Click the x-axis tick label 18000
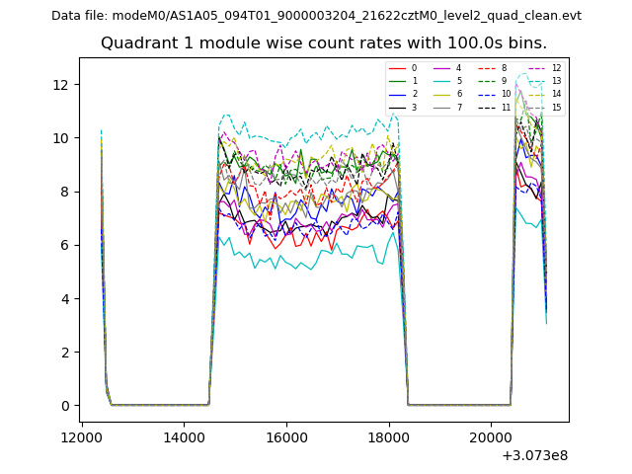Image resolution: width=632 pixels, height=474 pixels. (x=388, y=435)
